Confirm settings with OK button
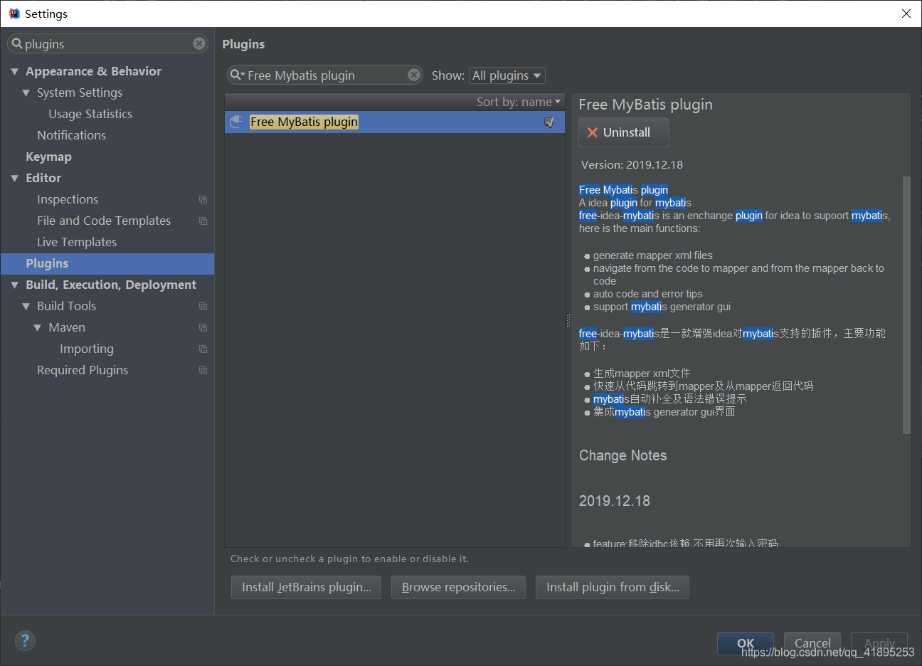Viewport: 922px width, 666px height. tap(746, 643)
